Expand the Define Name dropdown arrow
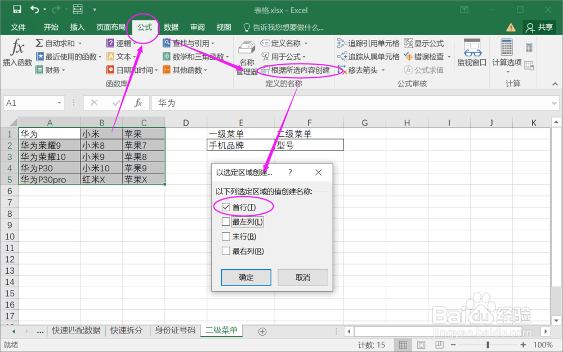The height and width of the screenshot is (352, 563). 306,43
